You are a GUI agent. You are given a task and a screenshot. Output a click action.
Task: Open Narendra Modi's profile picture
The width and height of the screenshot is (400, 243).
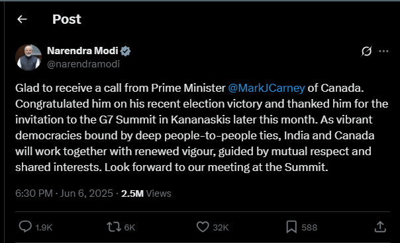28,57
